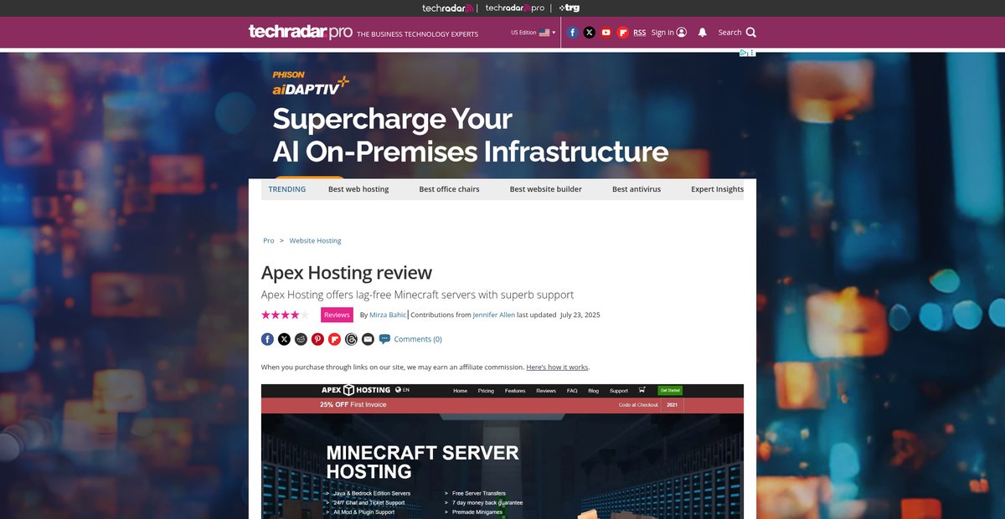The image size is (1005, 519).
Task: Open the RSS feed link
Action: tap(640, 33)
